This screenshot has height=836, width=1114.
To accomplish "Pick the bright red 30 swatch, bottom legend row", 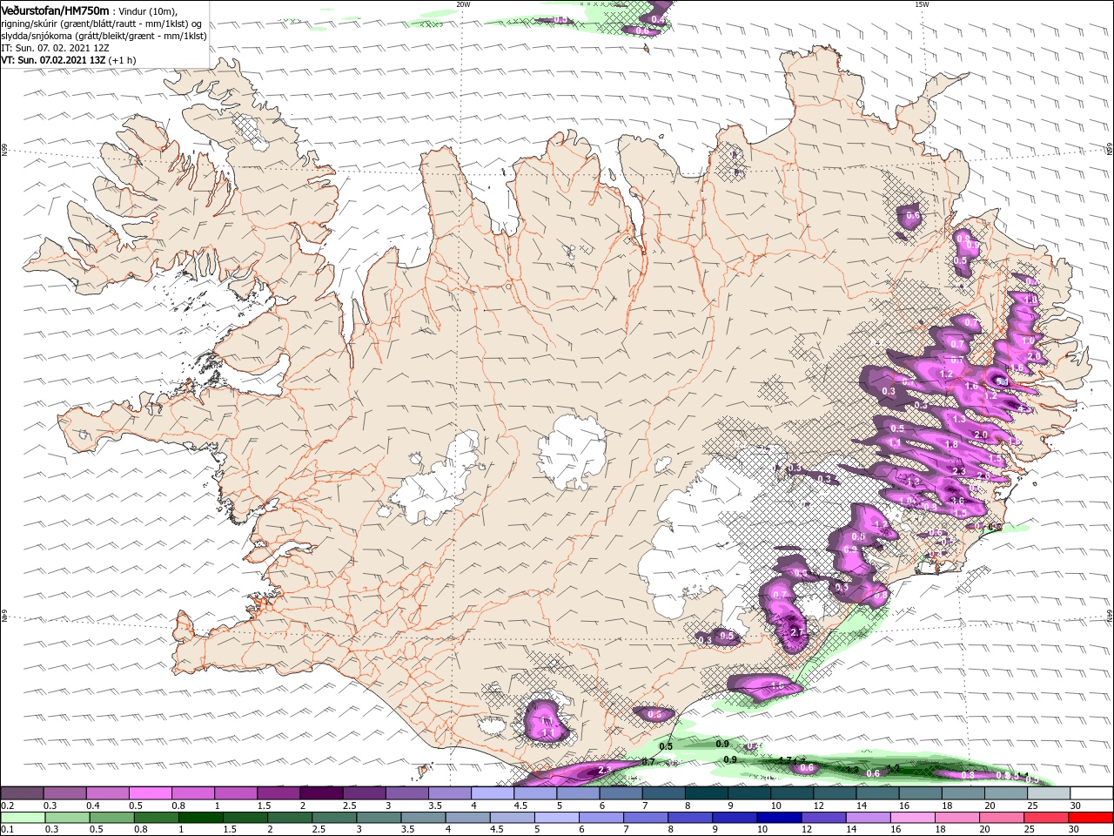I will tap(1091, 818).
